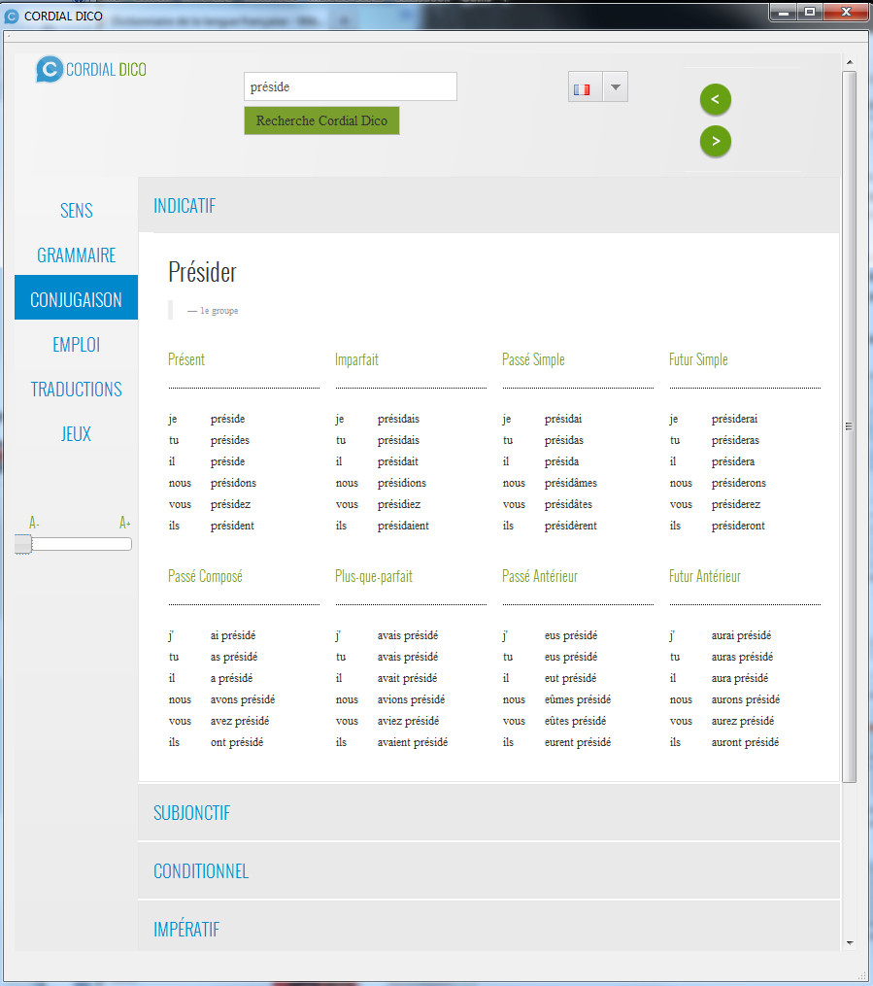Click the word 'présideront'
873x986 pixels.
tap(738, 526)
